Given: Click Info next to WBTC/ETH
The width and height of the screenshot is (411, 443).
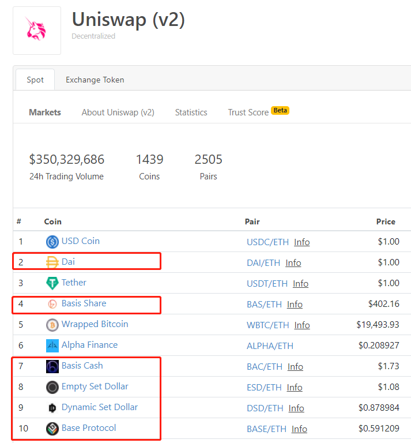Looking at the screenshot, I should click(x=302, y=325).
